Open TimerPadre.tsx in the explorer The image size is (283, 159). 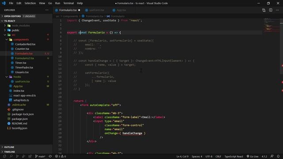(x=24, y=68)
